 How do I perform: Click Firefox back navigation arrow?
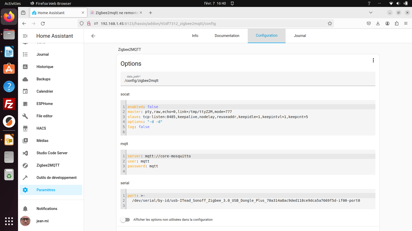[x=24, y=23]
